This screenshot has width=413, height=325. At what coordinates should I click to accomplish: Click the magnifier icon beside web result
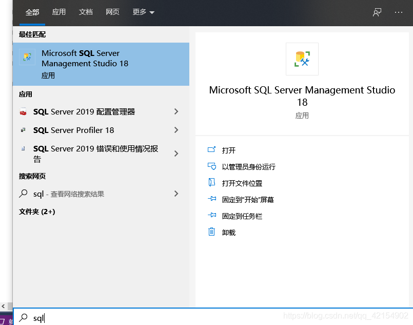(x=23, y=194)
